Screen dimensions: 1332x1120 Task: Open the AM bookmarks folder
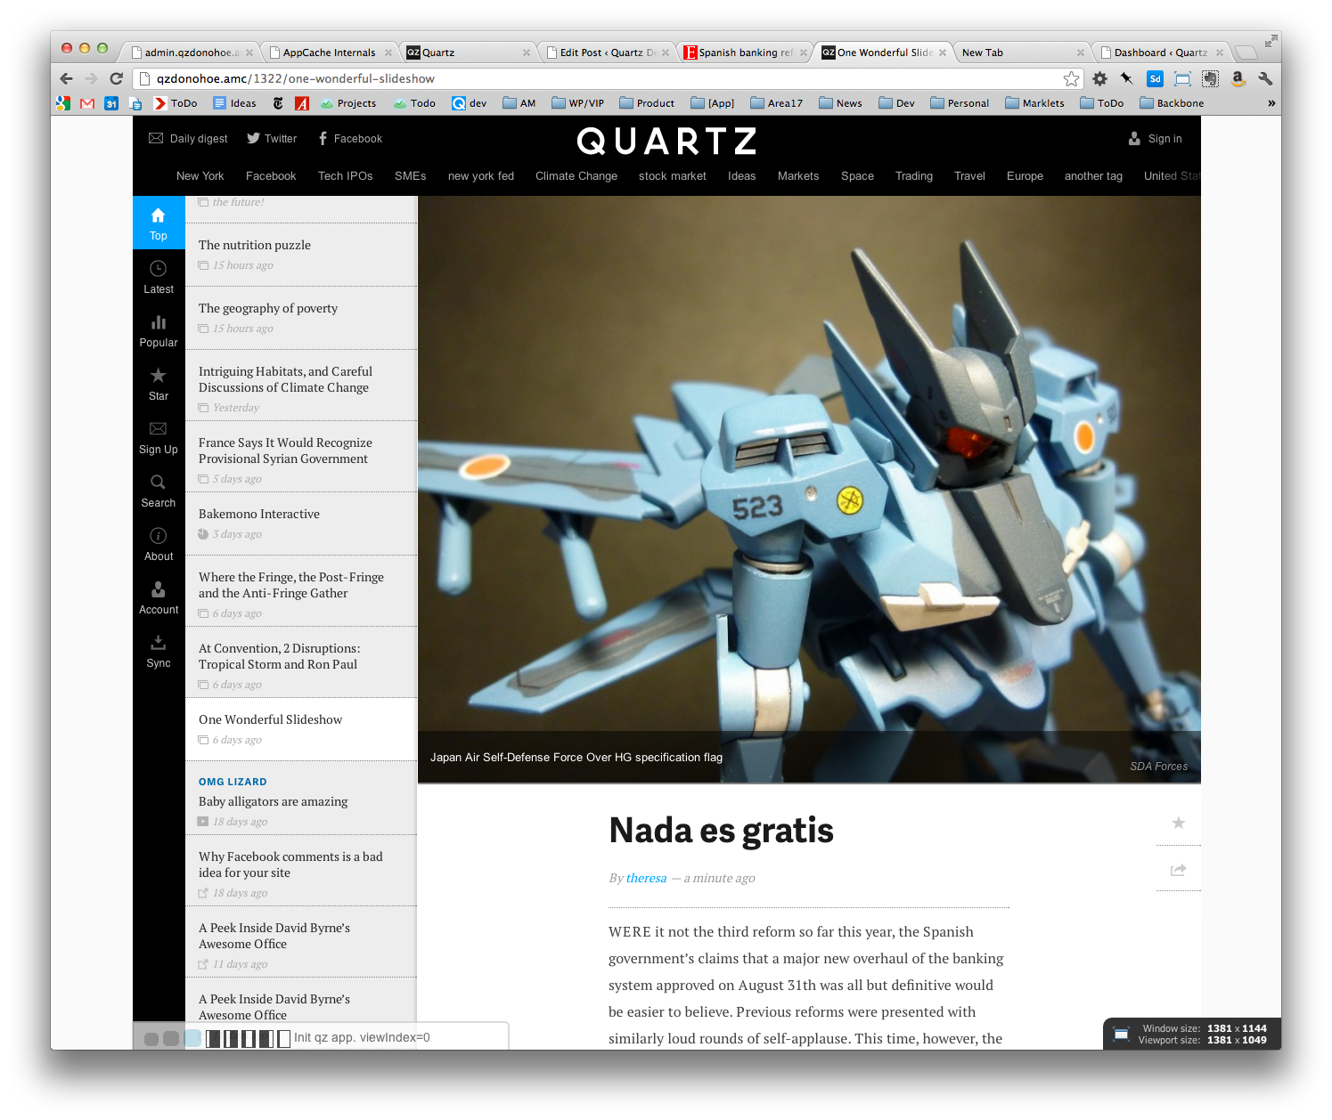[x=519, y=103]
